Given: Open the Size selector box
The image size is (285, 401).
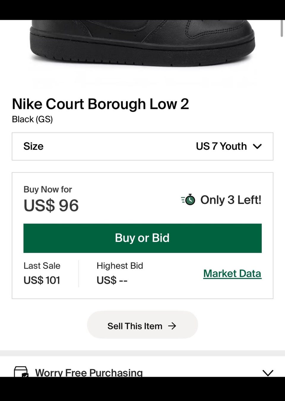Looking at the screenshot, I should point(142,146).
